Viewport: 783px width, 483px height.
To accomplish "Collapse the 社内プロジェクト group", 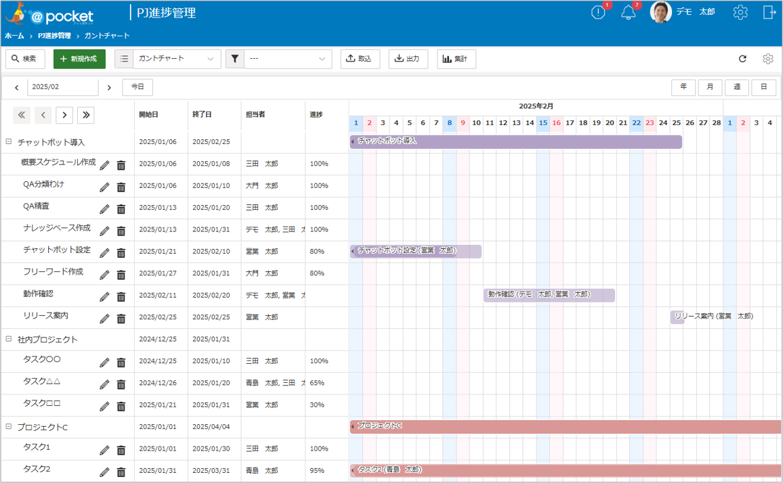I will click(9, 339).
